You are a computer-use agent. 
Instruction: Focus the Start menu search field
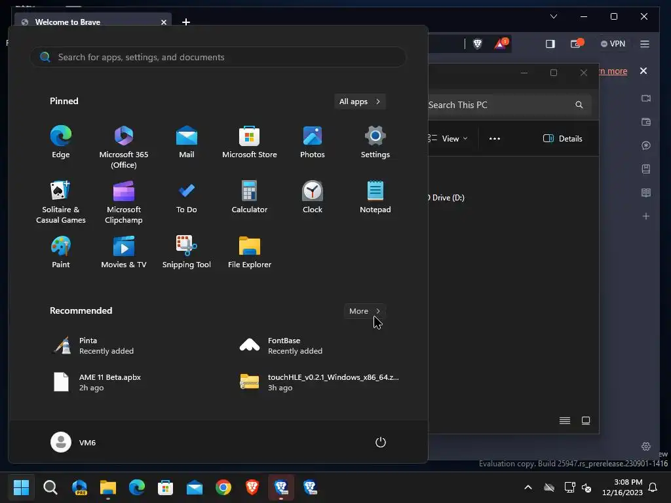(218, 57)
